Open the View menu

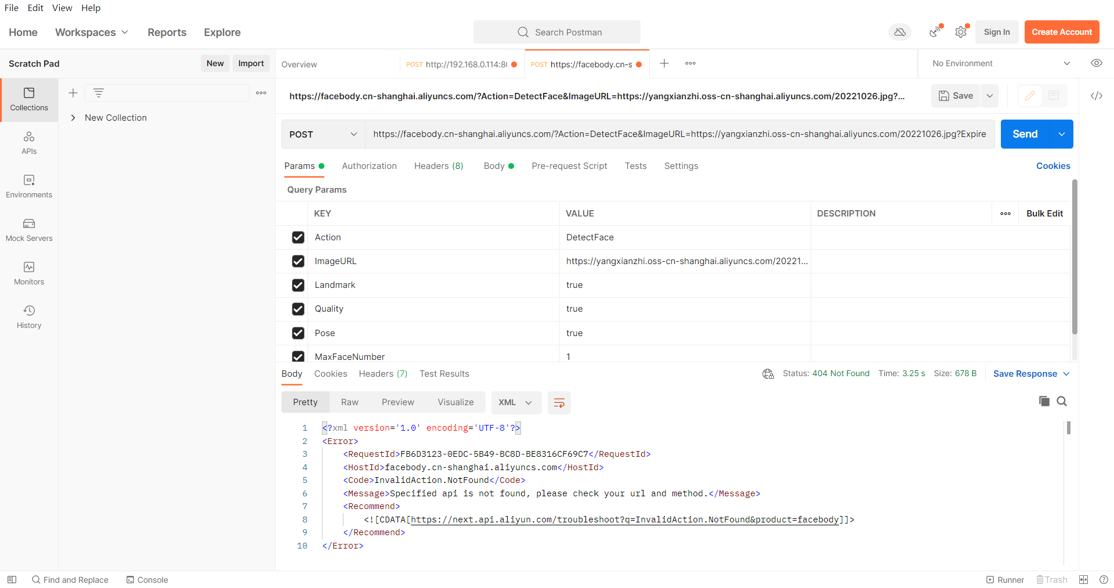[x=62, y=8]
